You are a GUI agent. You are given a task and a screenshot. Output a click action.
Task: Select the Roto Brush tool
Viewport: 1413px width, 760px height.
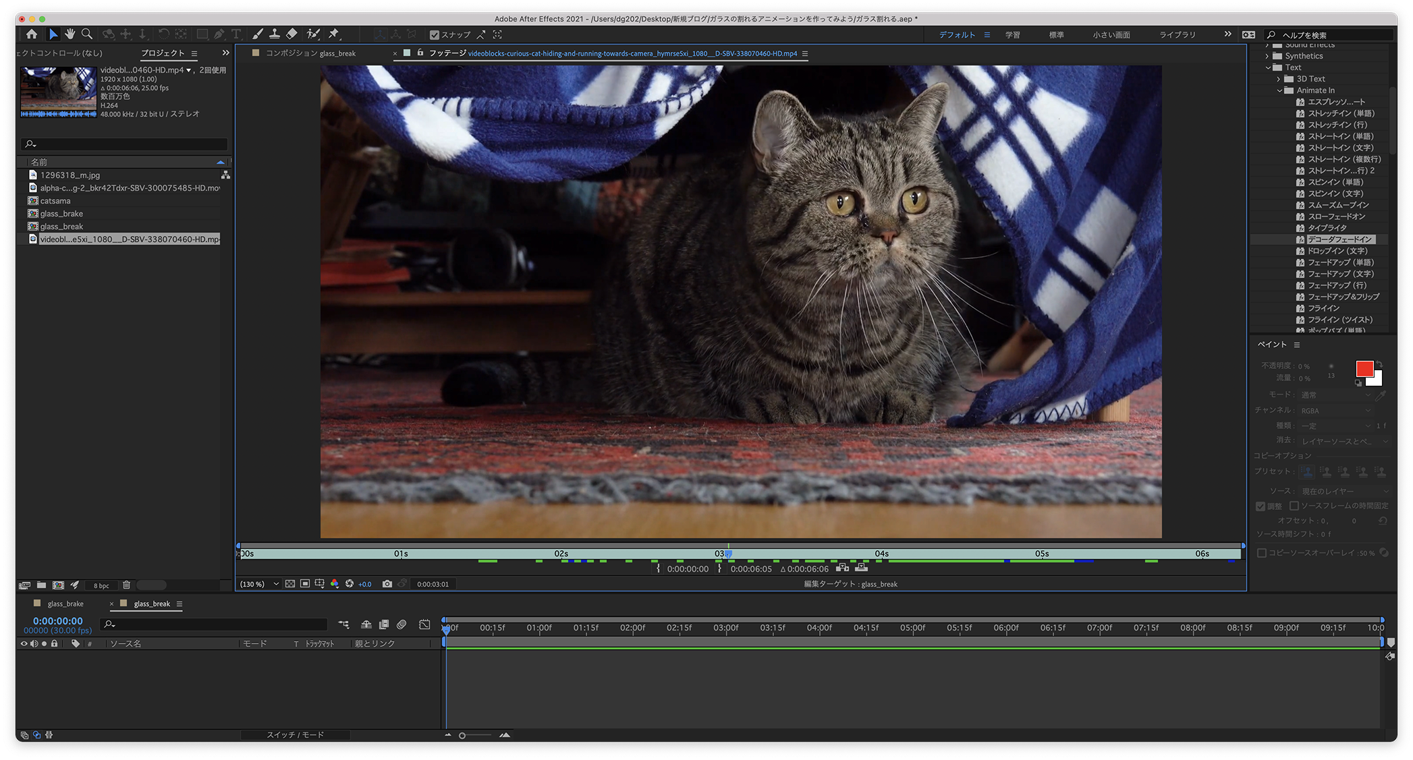pos(313,34)
